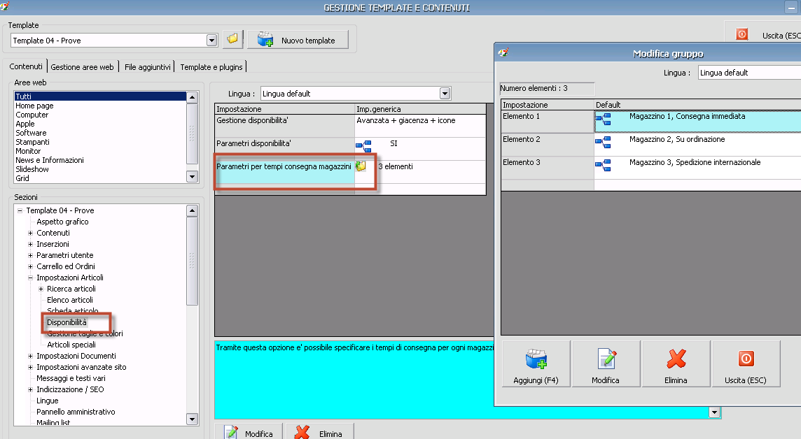Click Elimina button below description panel
The width and height of the screenshot is (801, 439).
(320, 433)
